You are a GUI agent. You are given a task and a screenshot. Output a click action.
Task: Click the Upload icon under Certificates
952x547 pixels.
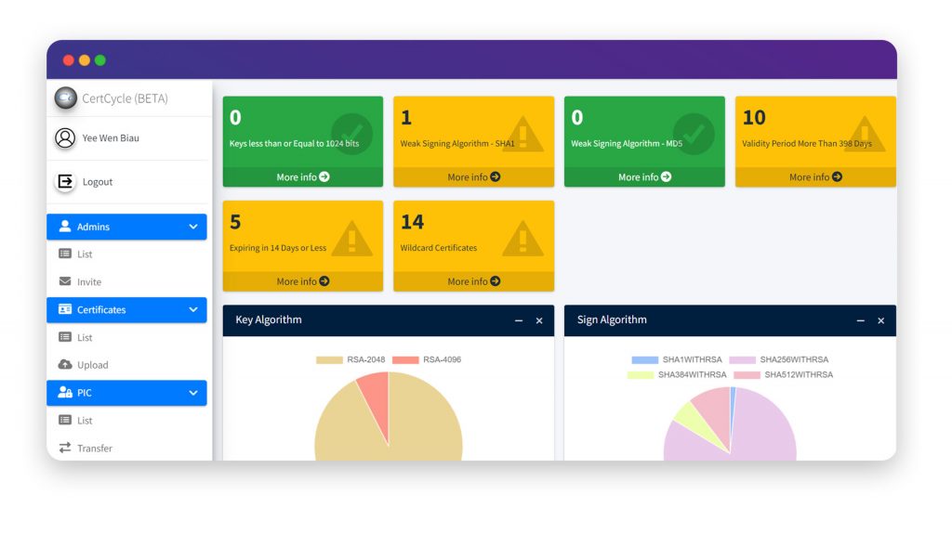tap(63, 365)
